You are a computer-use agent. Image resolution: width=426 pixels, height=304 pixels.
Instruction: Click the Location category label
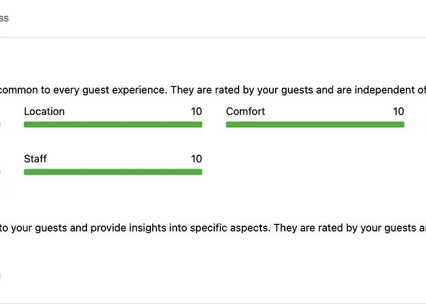pyautogui.click(x=44, y=111)
